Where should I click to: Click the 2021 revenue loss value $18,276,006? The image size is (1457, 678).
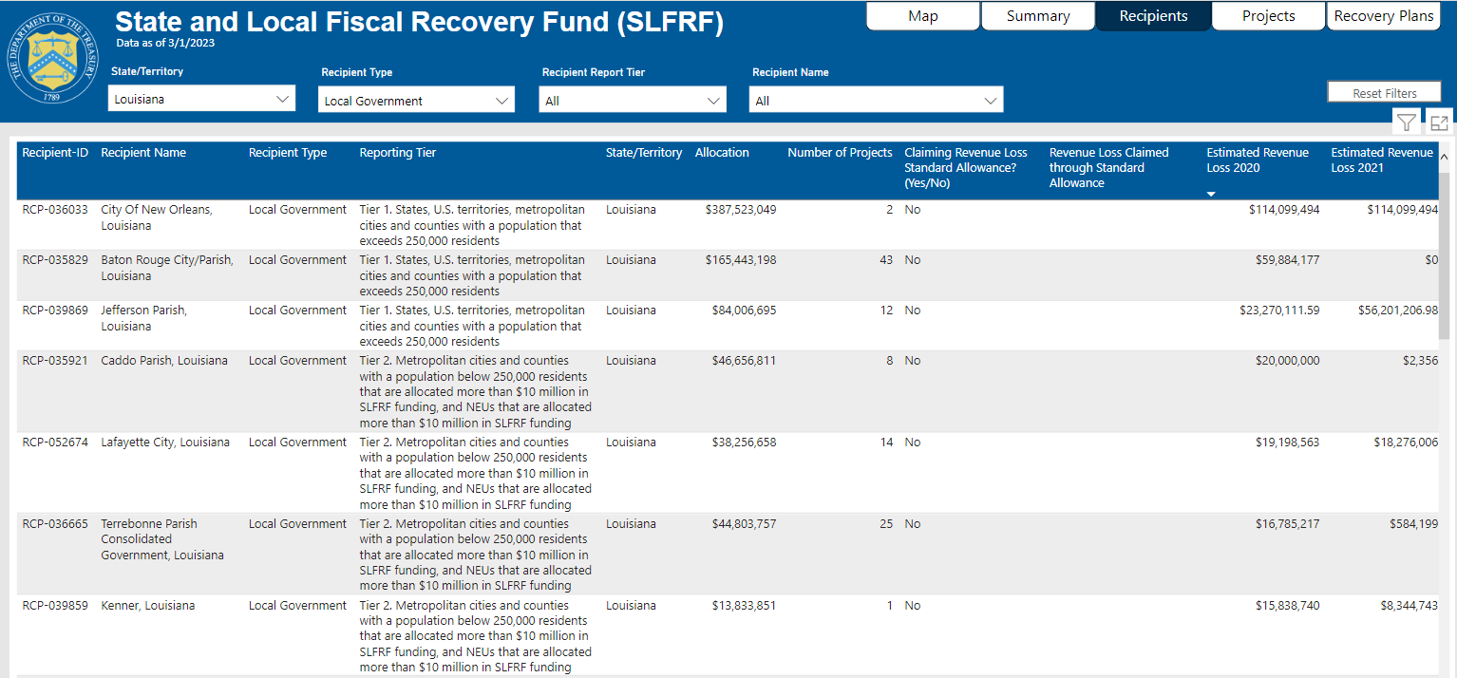pos(1406,442)
